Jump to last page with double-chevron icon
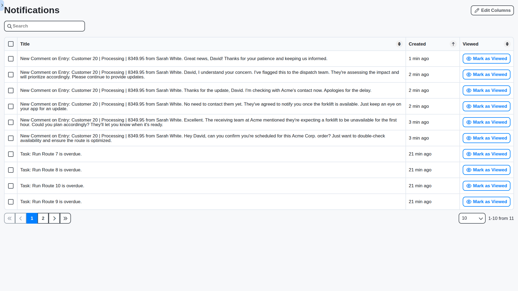518x291 pixels. 65,218
